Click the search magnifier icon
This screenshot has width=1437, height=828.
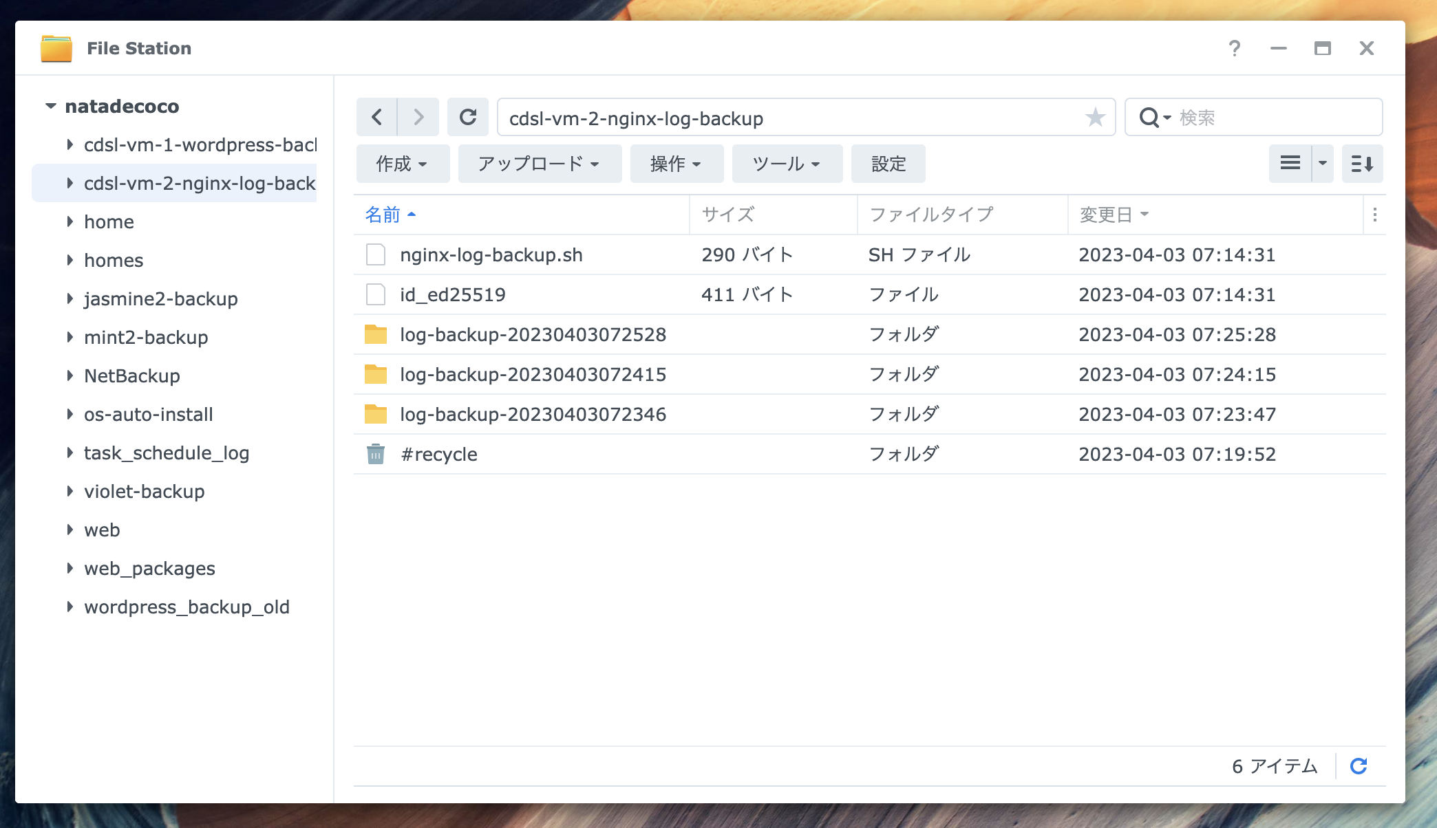[1149, 117]
